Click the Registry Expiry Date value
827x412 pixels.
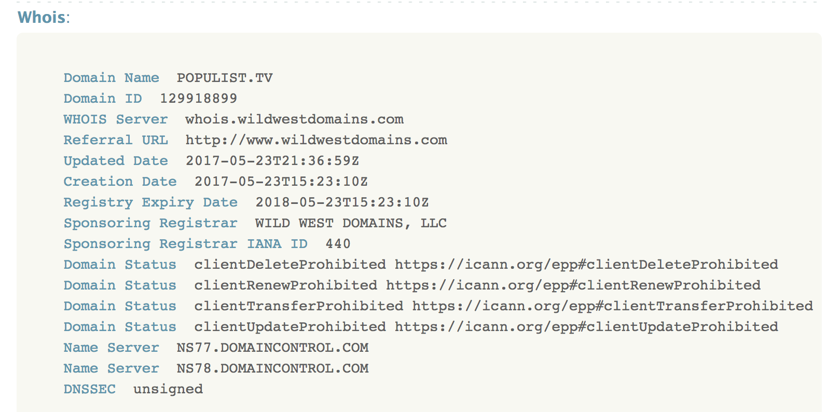click(342, 202)
